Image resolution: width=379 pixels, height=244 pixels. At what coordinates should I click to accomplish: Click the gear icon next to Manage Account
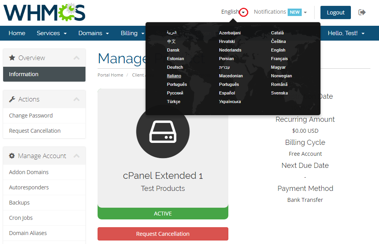coord(12,156)
